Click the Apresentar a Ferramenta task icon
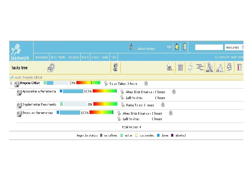The height and width of the screenshot is (187, 249). pyautogui.click(x=19, y=92)
